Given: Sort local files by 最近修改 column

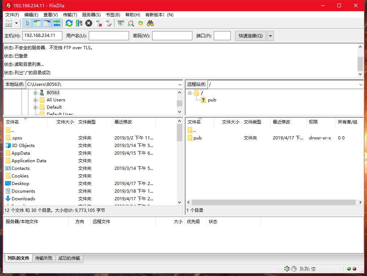Looking at the screenshot, I should pos(134,122).
